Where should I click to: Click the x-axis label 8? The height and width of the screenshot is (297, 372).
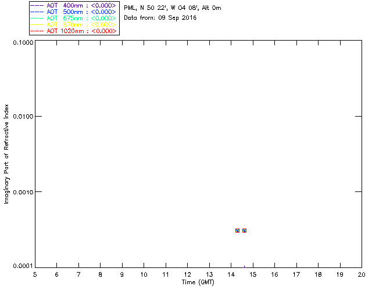point(101,274)
